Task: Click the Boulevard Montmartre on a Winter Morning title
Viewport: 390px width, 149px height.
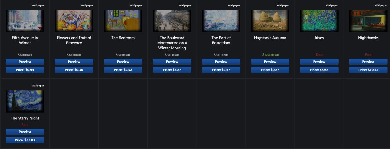Action: [x=172, y=43]
